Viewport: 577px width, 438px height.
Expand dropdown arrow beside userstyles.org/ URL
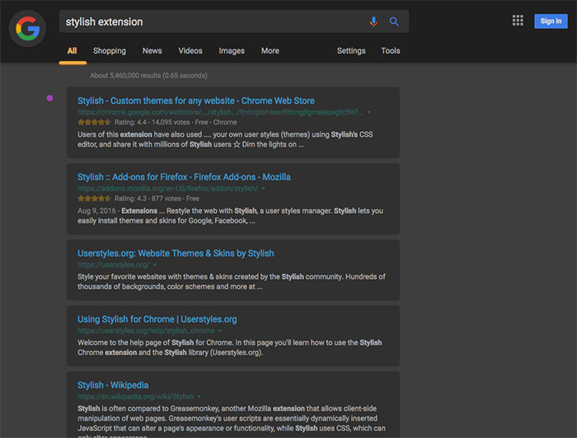(x=155, y=265)
